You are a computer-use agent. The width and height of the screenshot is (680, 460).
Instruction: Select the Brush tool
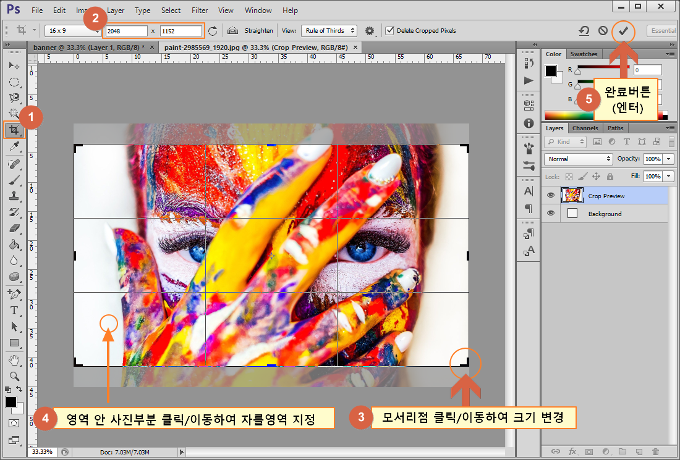click(x=14, y=180)
